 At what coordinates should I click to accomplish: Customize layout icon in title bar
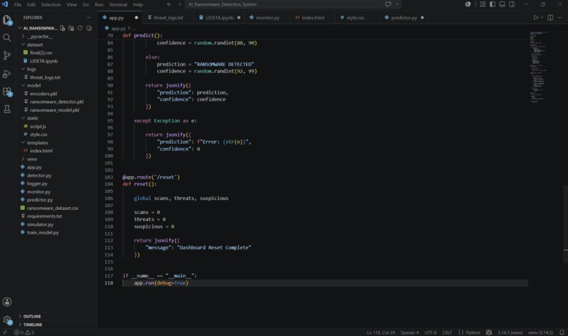[x=483, y=4]
